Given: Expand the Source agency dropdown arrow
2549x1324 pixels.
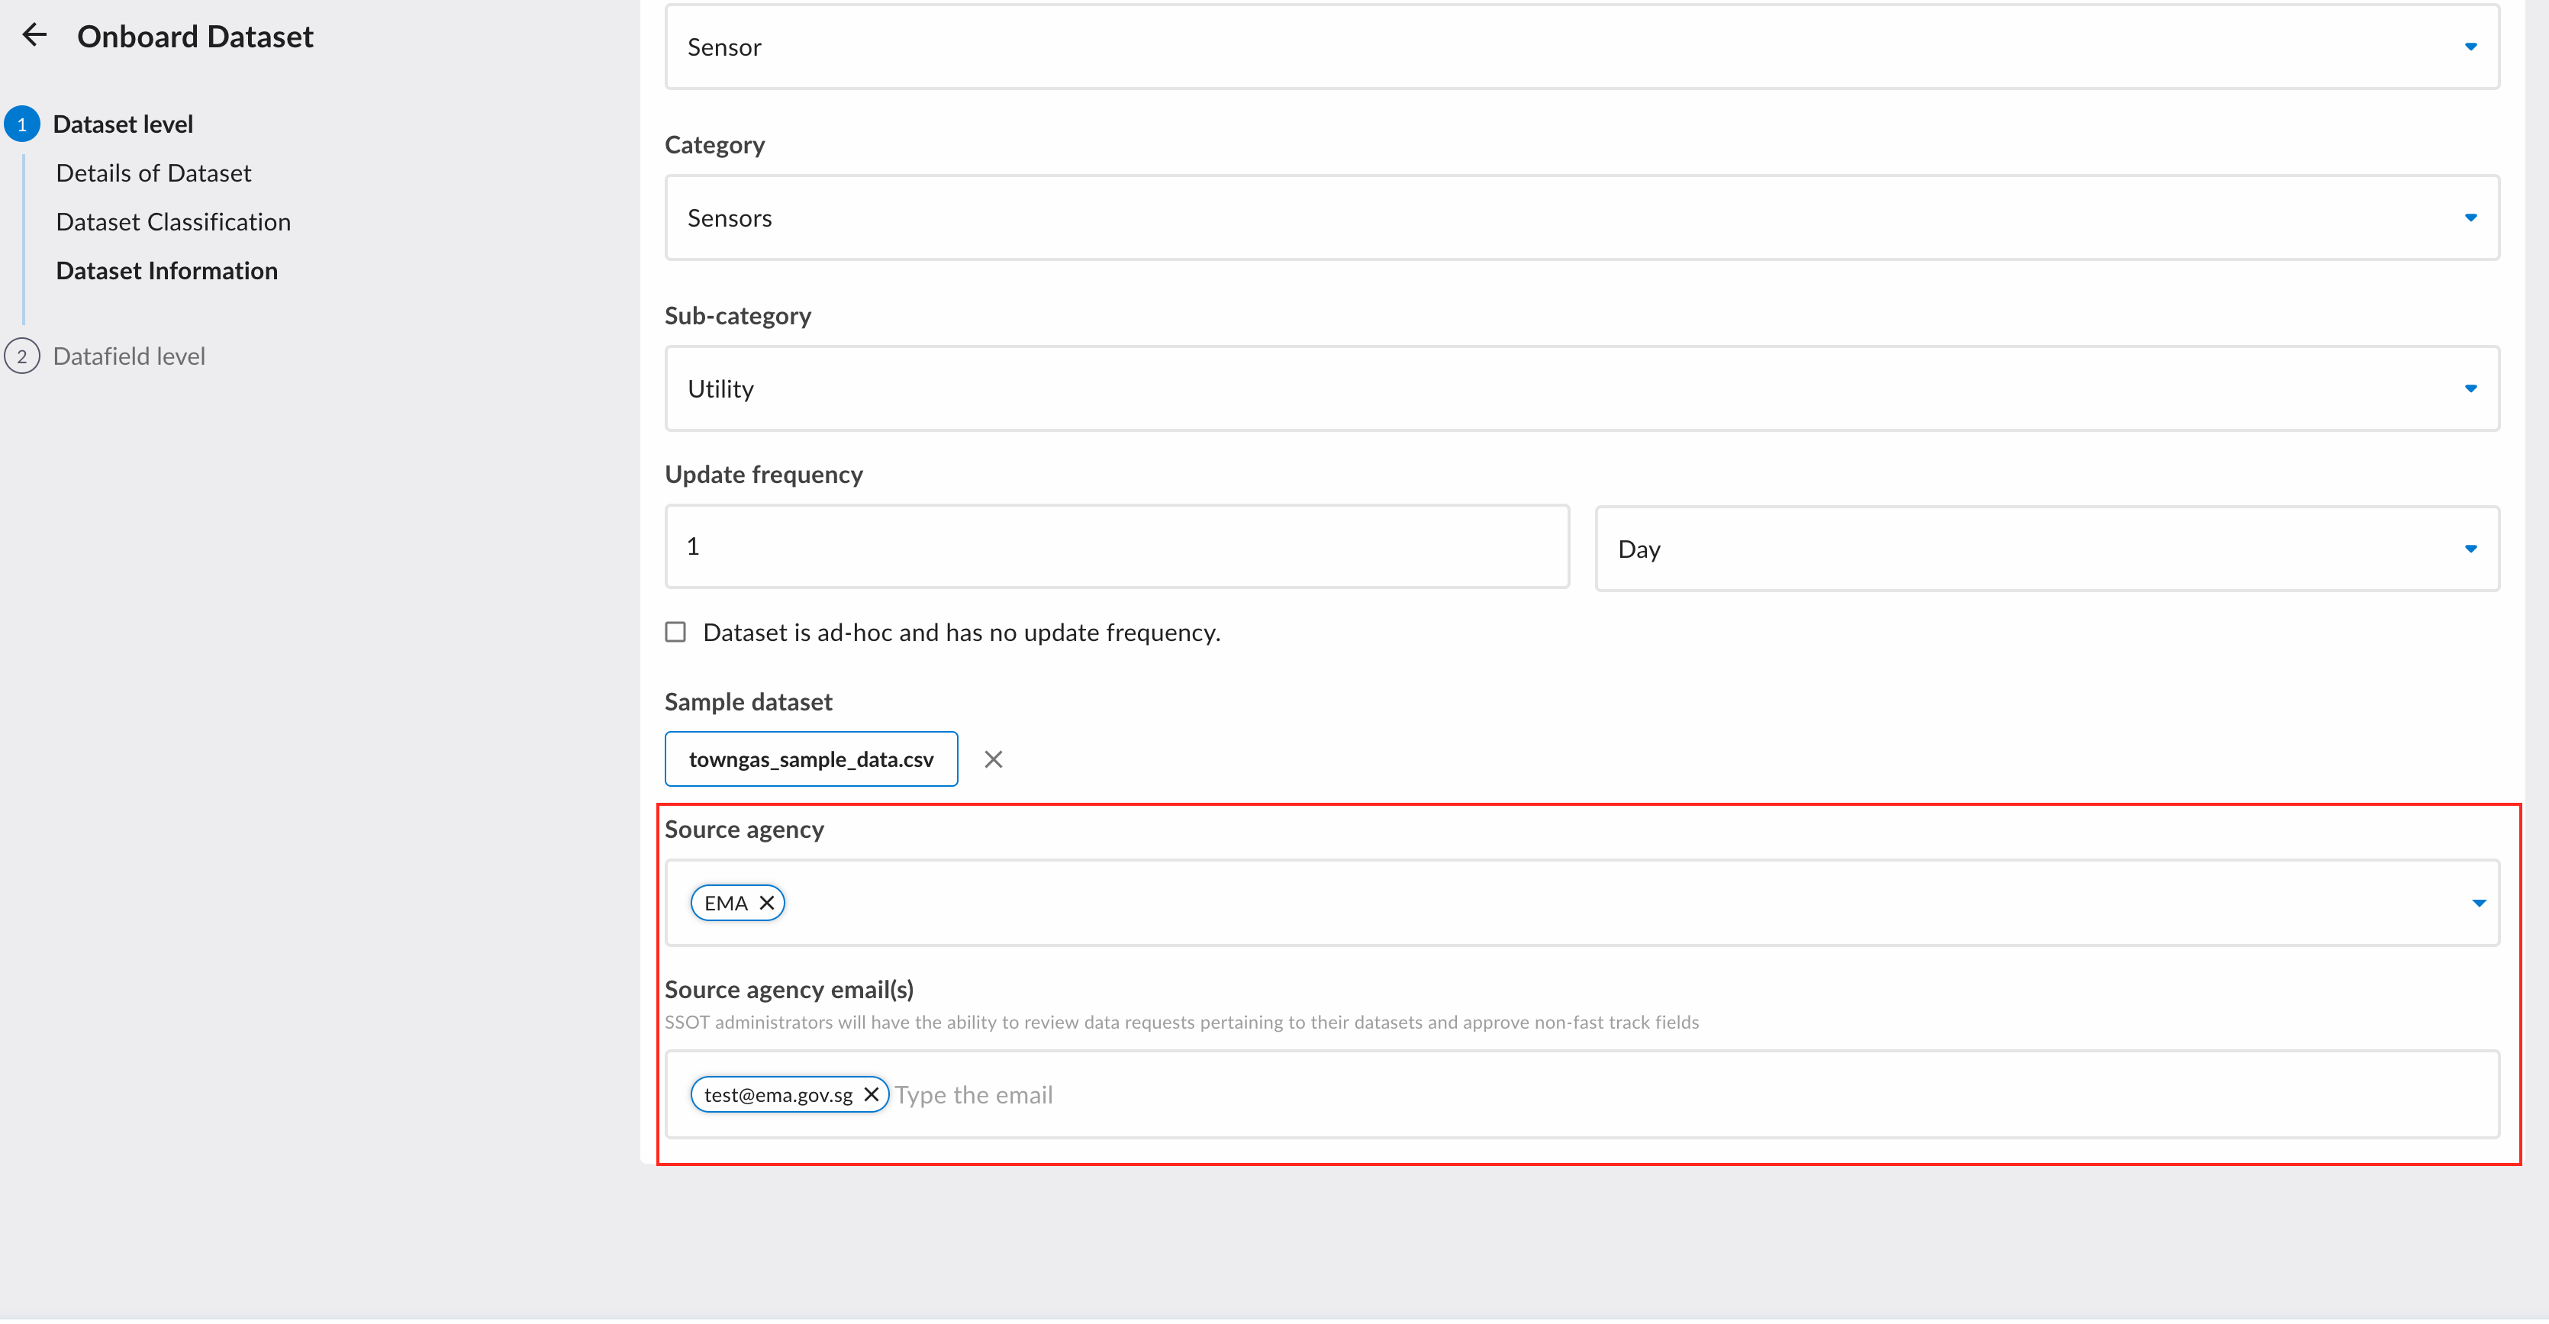Looking at the screenshot, I should point(2479,903).
